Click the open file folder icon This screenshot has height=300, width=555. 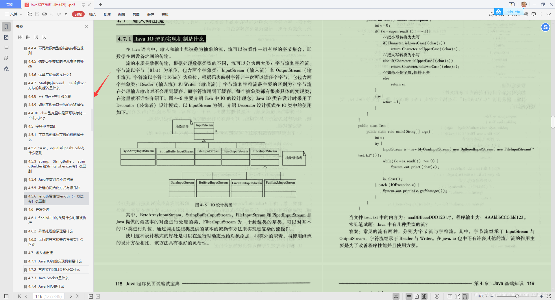click(x=30, y=14)
